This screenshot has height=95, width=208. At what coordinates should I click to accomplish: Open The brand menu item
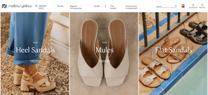(x=113, y=7)
